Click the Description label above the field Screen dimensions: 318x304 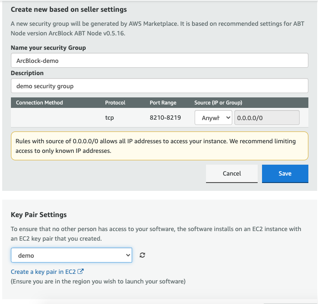pyautogui.click(x=27, y=73)
